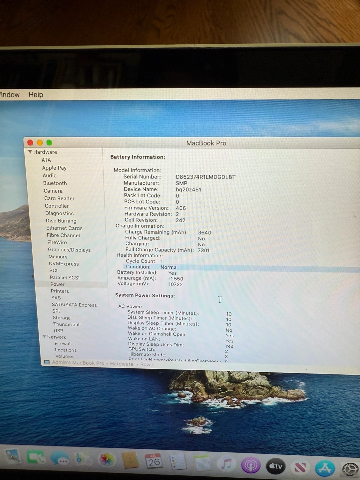Click the charge remaining value 3640

204,233
